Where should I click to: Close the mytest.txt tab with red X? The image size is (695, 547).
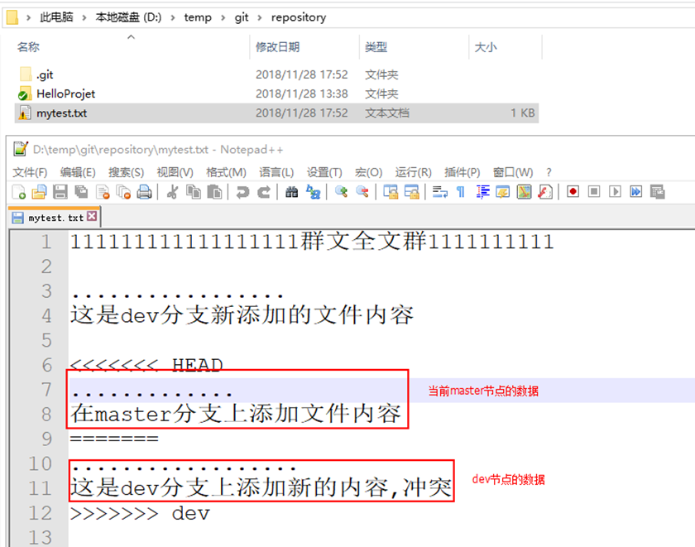tap(92, 216)
